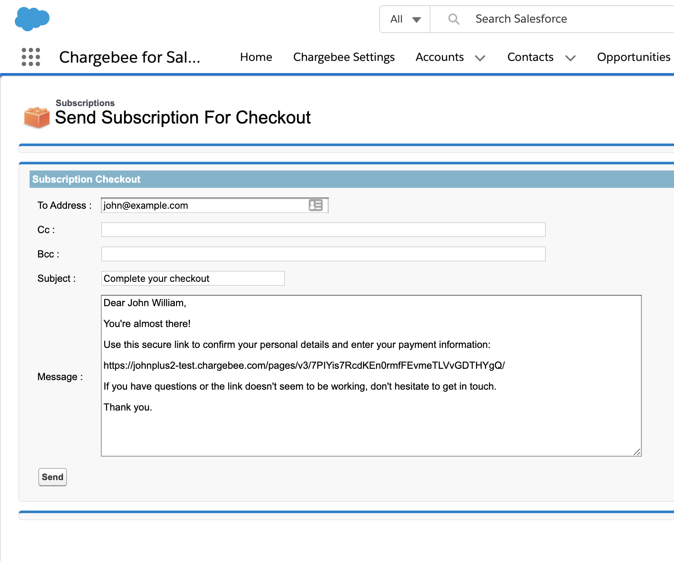674x561 pixels.
Task: Click in the Bcc input field
Action: coord(323,254)
